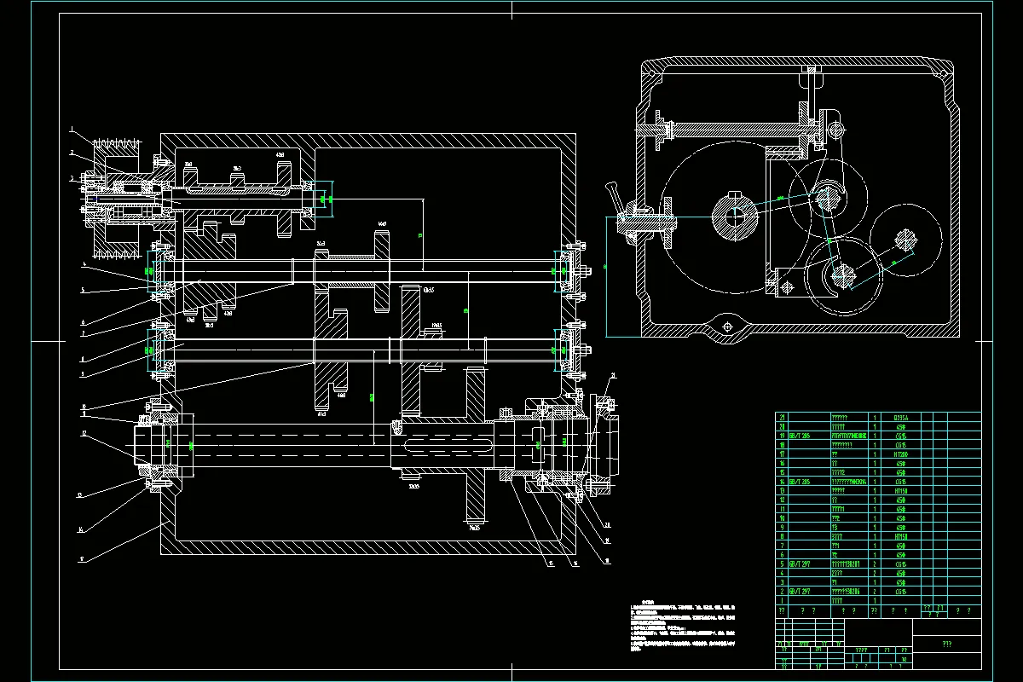
Task: Select row 21 with material Q235A in parts list
Action: pyautogui.click(x=900, y=417)
